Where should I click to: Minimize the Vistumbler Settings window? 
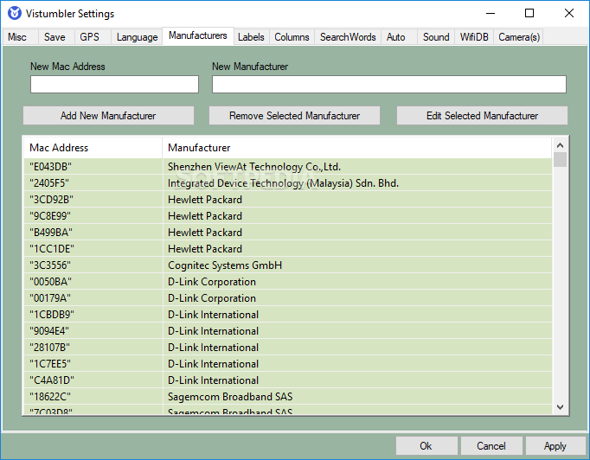tap(491, 13)
